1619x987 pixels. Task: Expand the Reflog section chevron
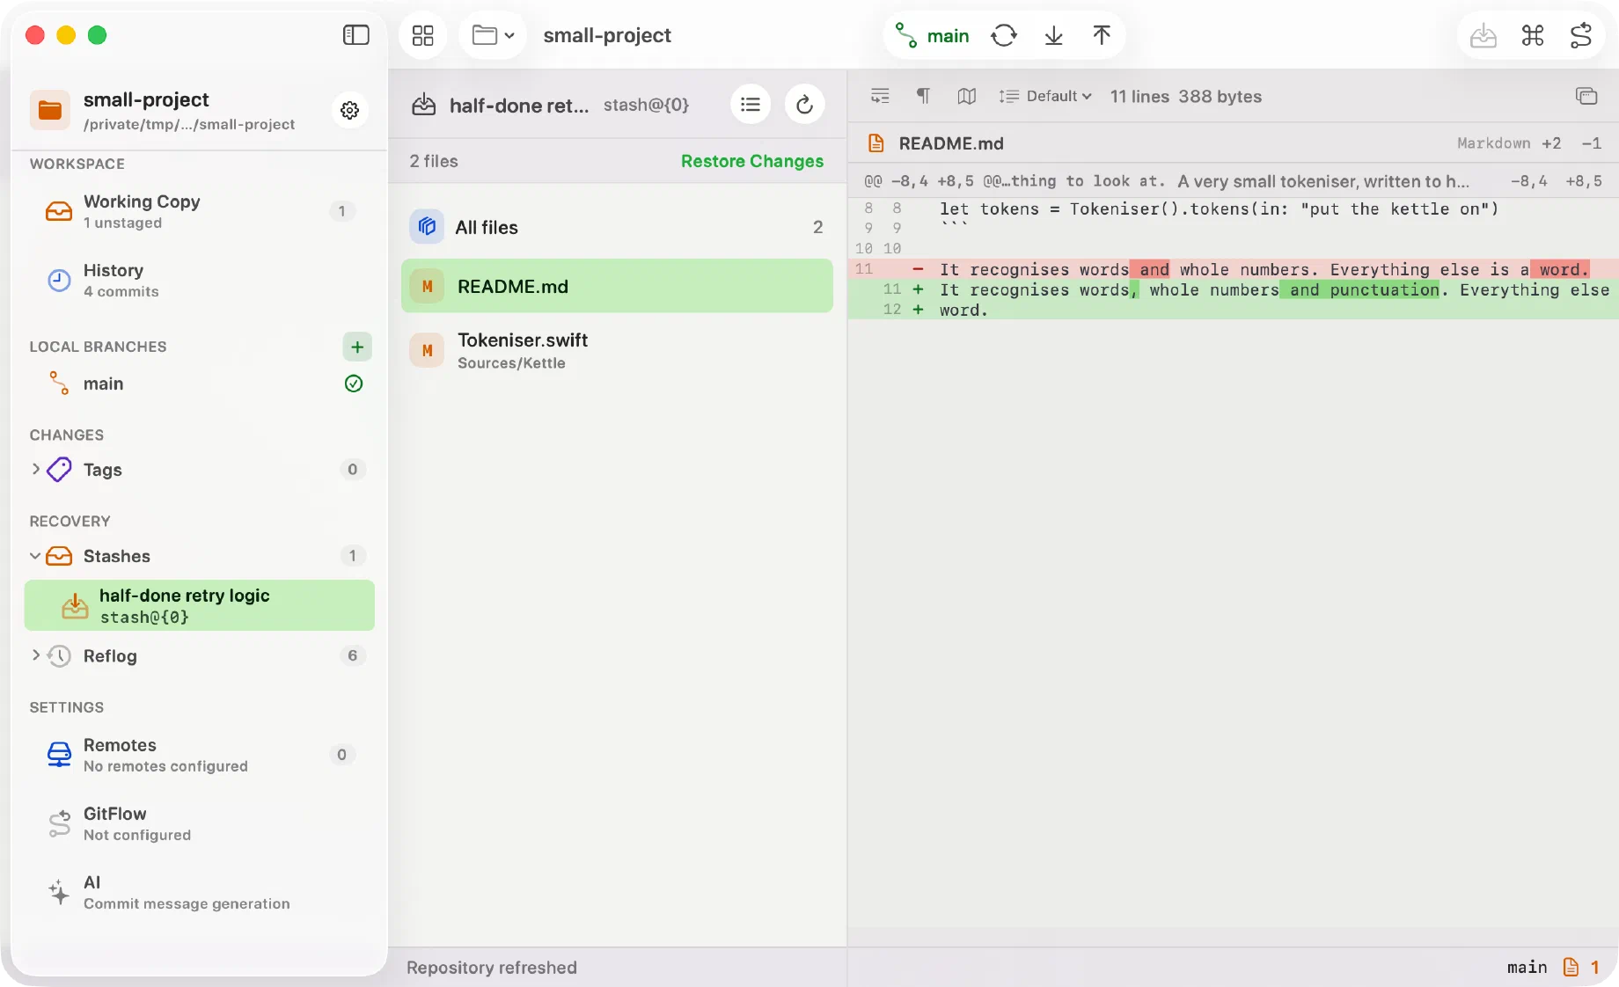(x=35, y=655)
